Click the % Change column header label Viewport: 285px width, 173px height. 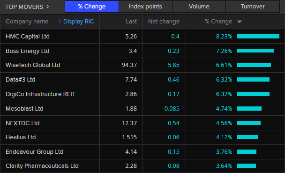(x=218, y=22)
